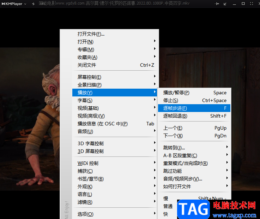Click the video filename in title bar
Viewport: 260px width, 219px height.
[114, 3]
